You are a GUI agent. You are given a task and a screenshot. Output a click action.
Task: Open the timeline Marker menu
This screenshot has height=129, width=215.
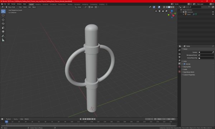(27, 119)
